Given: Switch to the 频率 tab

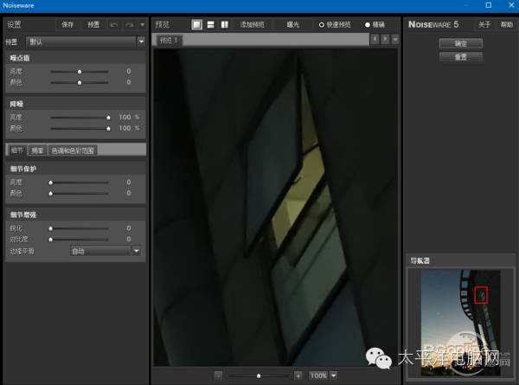Looking at the screenshot, I should coord(37,151).
